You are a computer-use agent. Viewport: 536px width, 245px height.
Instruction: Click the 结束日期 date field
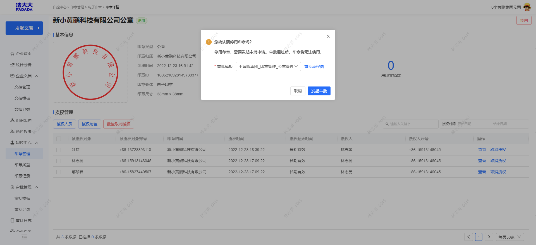click(x=507, y=124)
